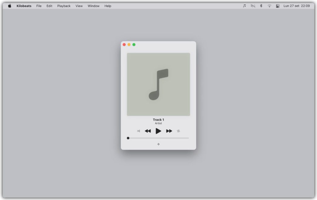Open the Playback menu
Image resolution: width=317 pixels, height=200 pixels.
pos(64,6)
